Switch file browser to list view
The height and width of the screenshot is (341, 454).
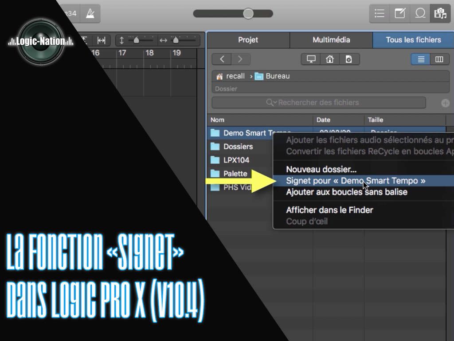click(421, 59)
